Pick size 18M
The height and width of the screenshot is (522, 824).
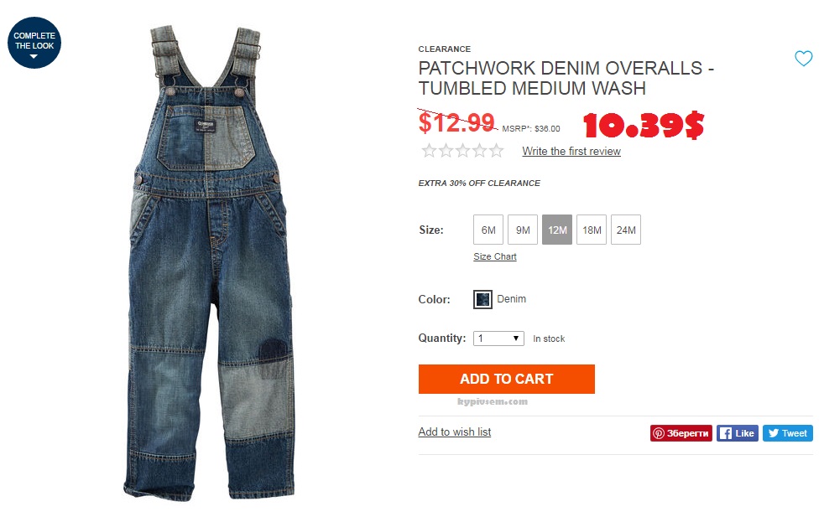(x=592, y=230)
